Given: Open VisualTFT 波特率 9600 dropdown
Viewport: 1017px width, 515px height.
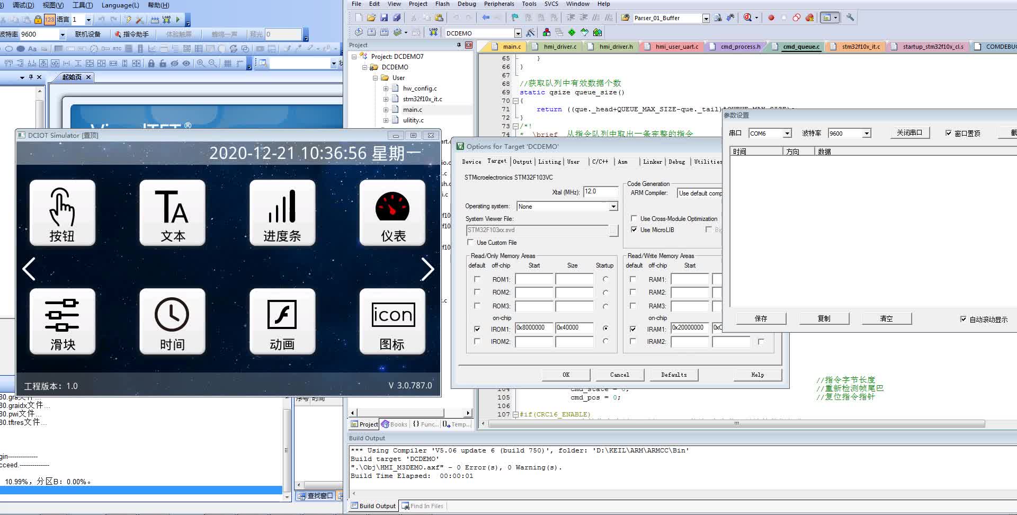Looking at the screenshot, I should (62, 34).
